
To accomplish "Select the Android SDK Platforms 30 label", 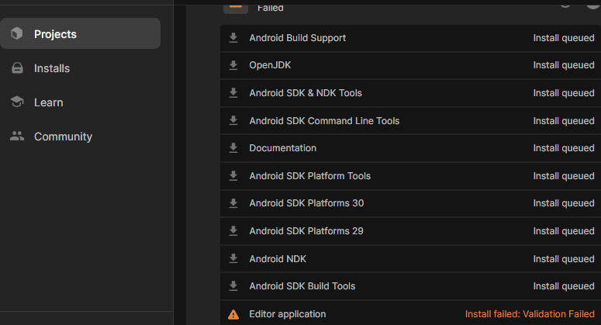I will 306,203.
